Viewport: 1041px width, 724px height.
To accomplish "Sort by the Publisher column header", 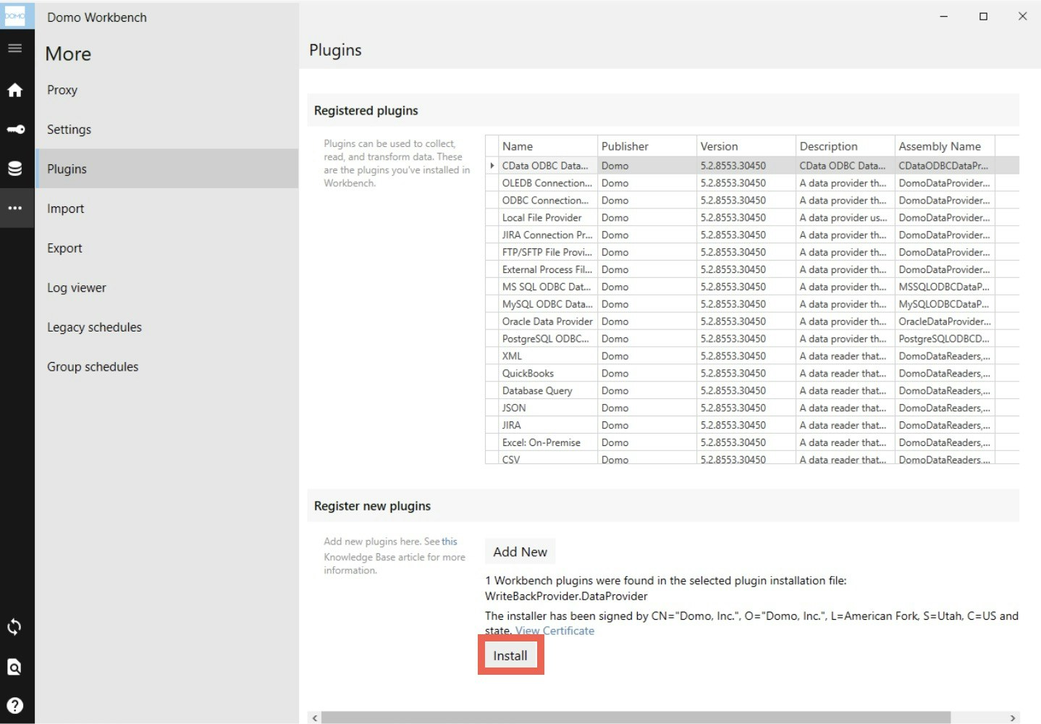I will click(647, 146).
